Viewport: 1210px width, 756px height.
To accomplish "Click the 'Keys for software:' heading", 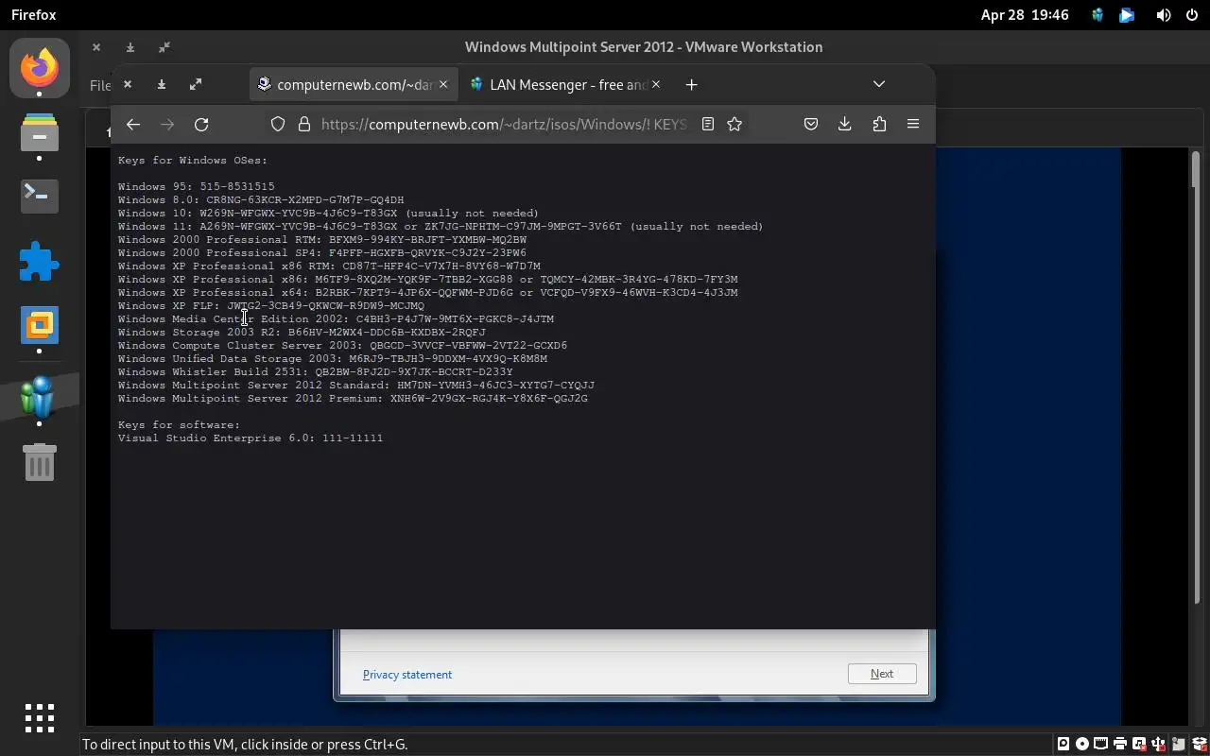I will coord(180,425).
